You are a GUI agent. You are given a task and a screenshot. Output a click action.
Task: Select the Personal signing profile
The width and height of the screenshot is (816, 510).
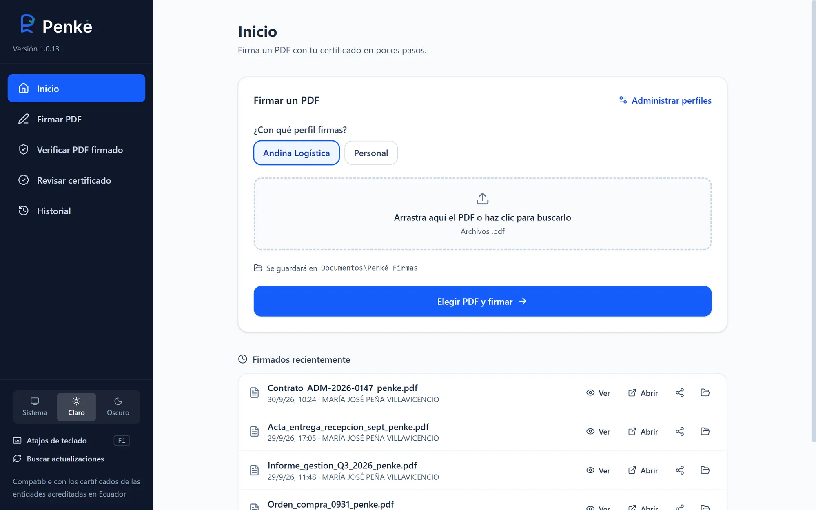pyautogui.click(x=371, y=153)
